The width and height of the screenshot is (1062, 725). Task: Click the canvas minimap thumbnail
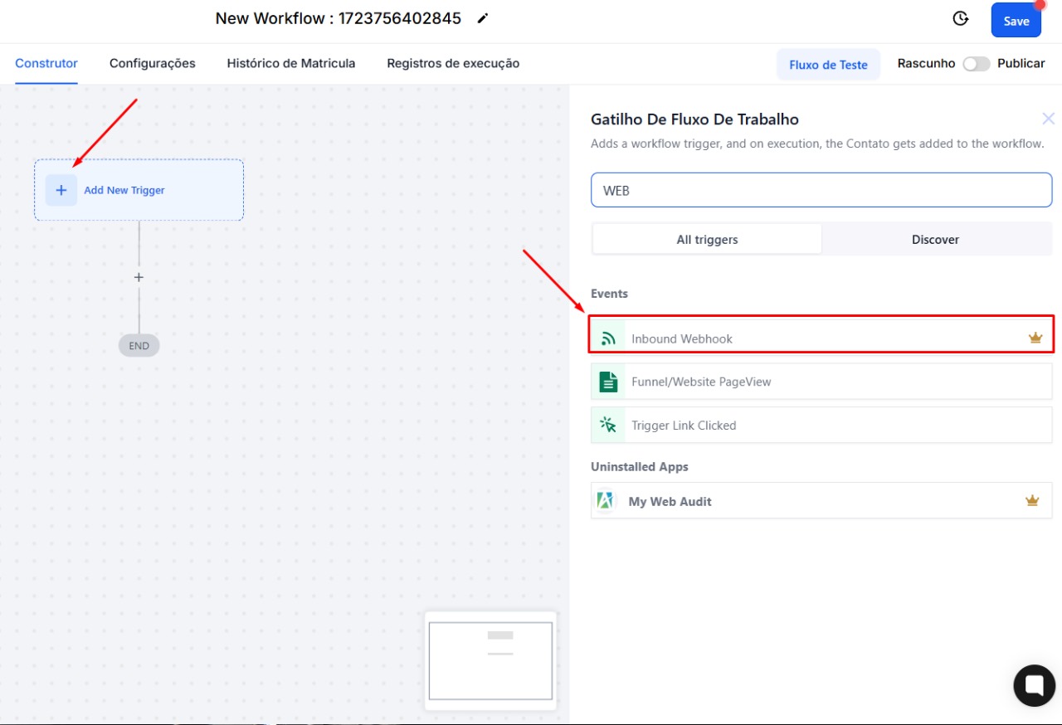pos(490,660)
